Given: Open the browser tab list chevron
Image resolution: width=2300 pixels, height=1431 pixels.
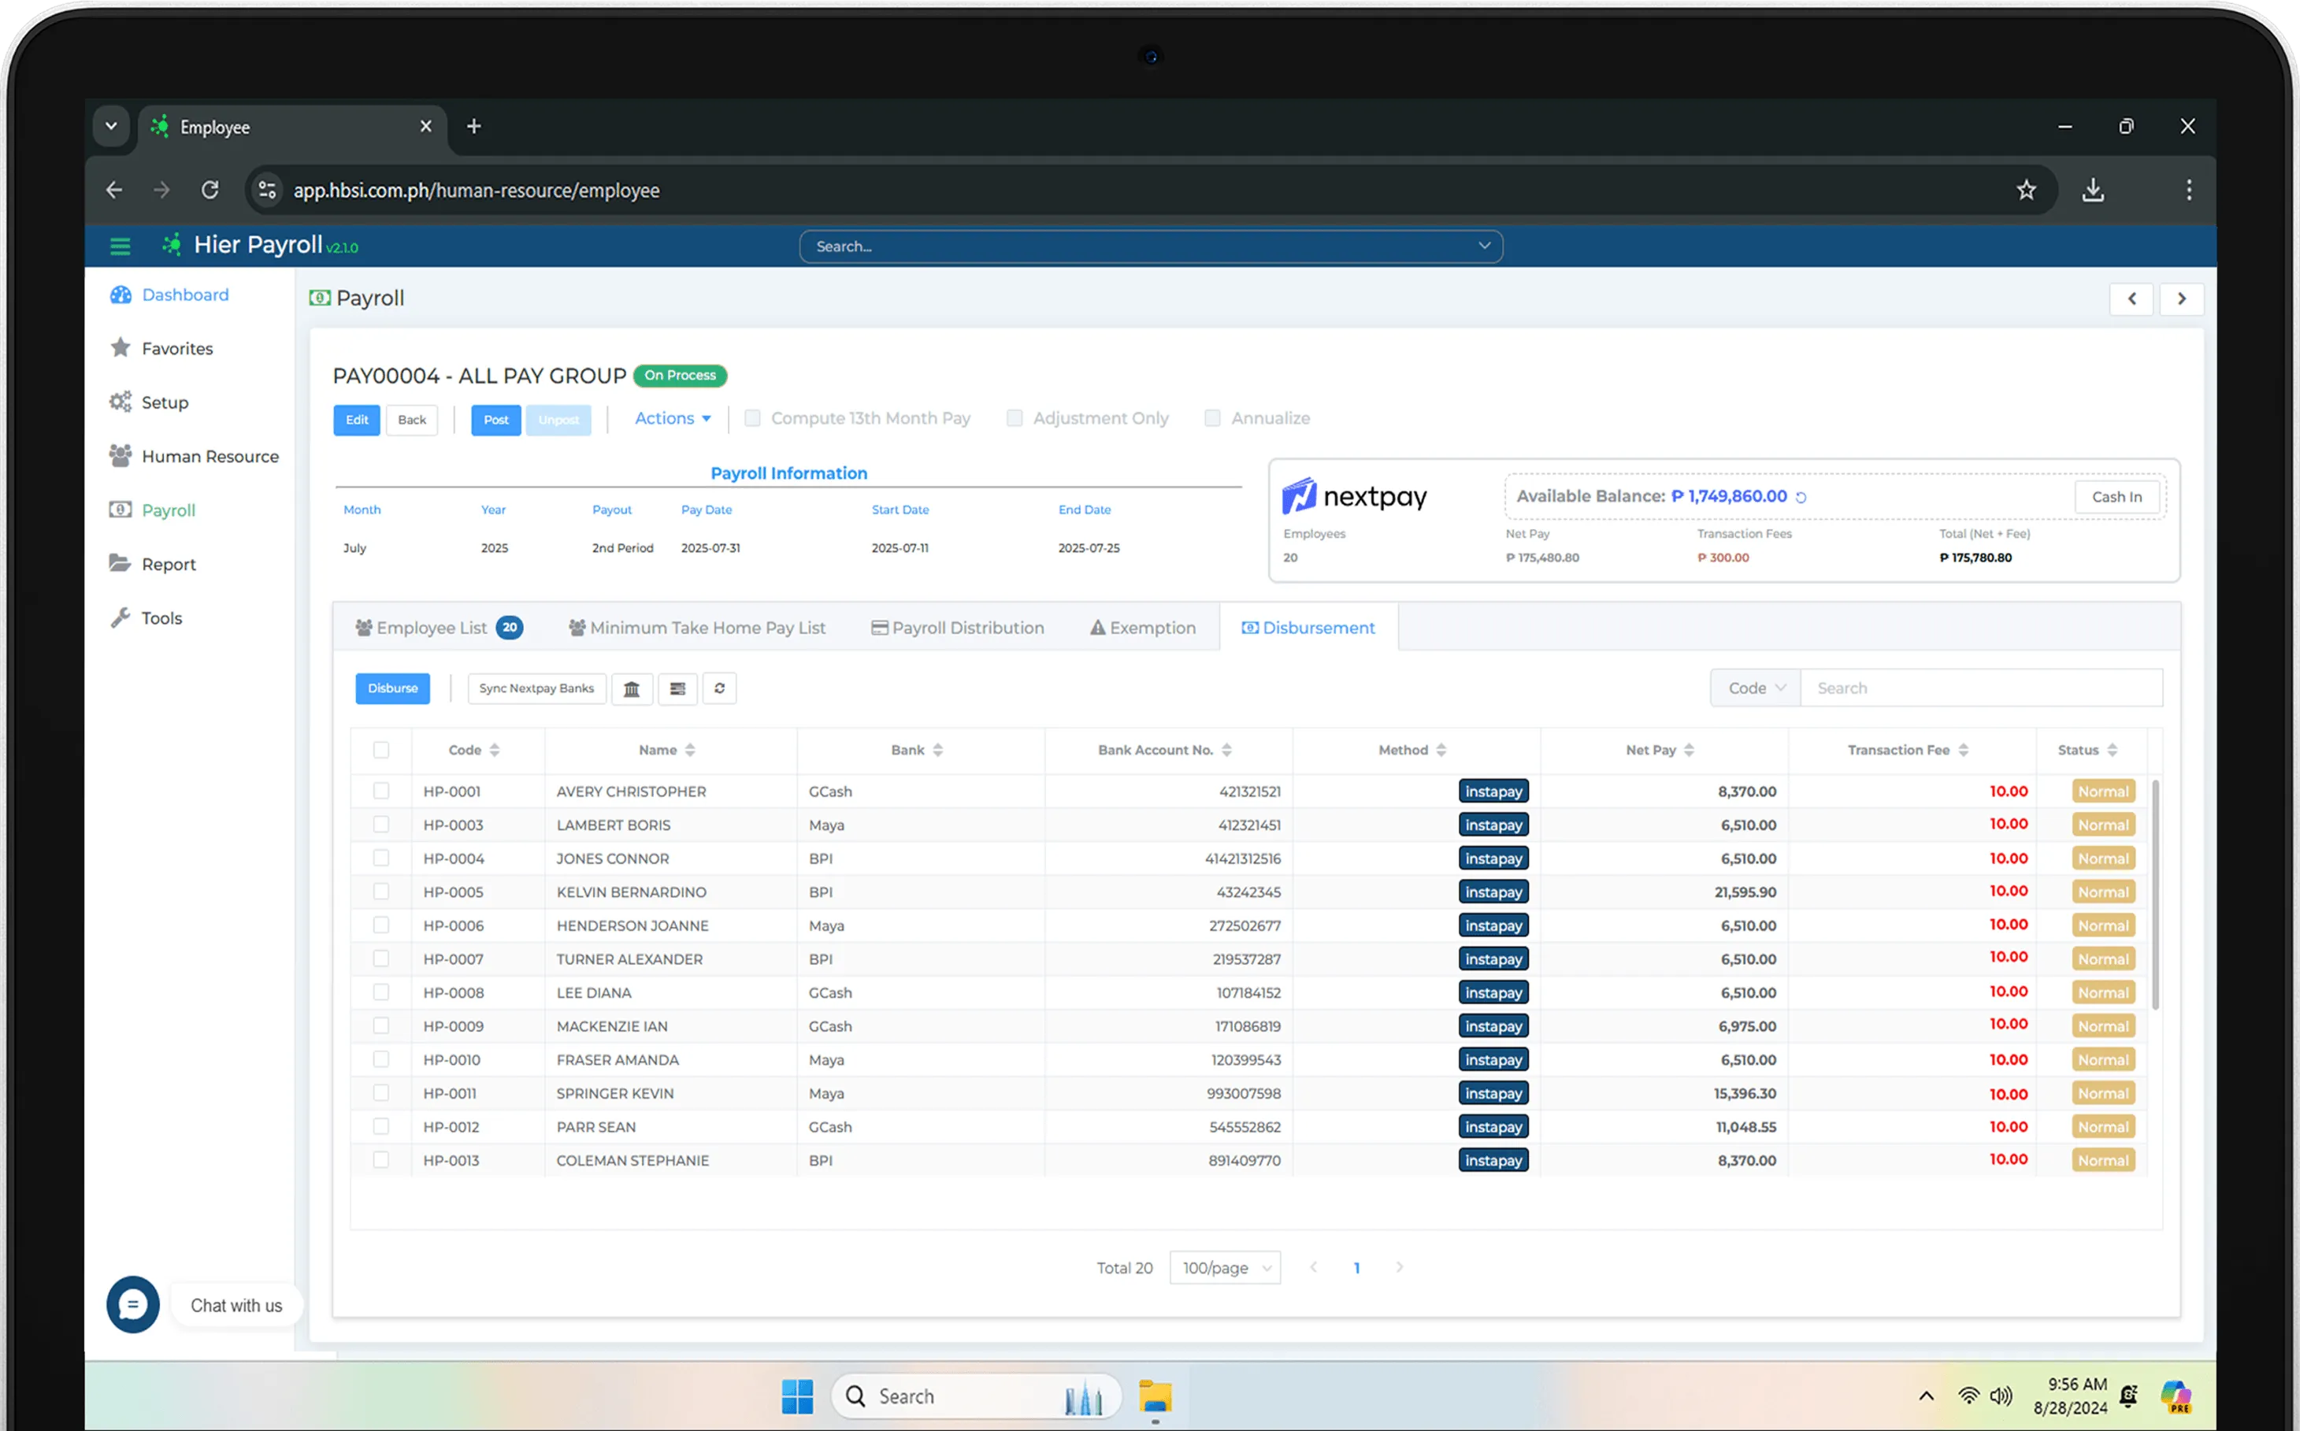Looking at the screenshot, I should pyautogui.click(x=111, y=126).
